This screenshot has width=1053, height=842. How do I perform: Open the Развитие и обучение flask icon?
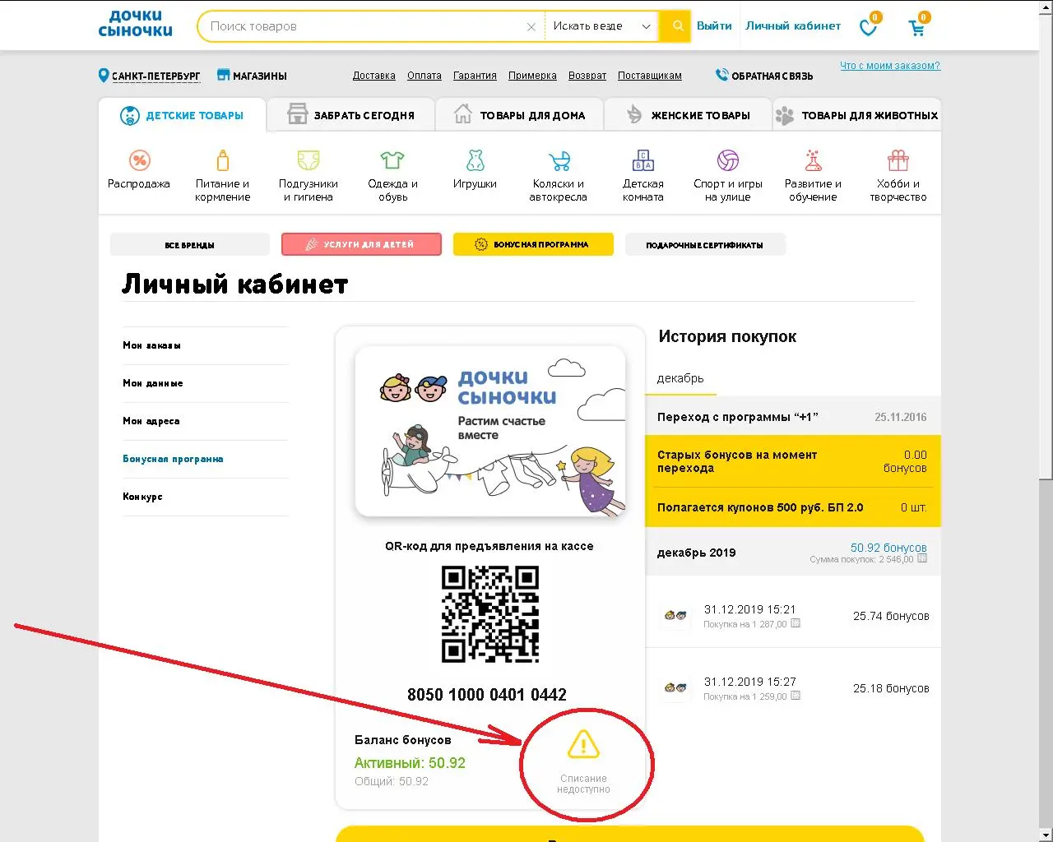pos(813,160)
